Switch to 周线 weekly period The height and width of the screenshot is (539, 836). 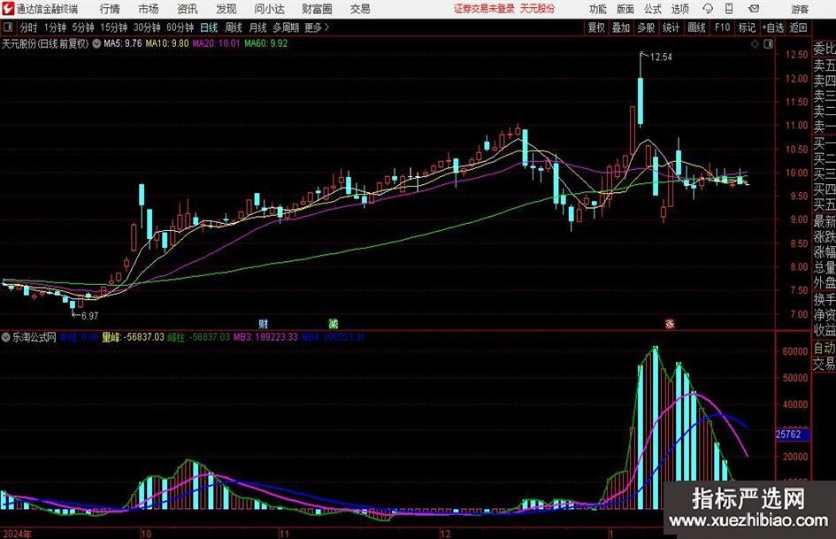click(x=233, y=27)
